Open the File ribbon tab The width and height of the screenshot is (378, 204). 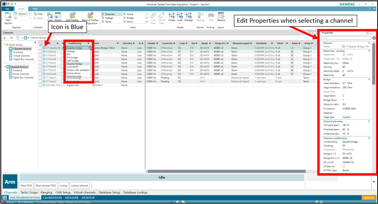tap(8, 9)
